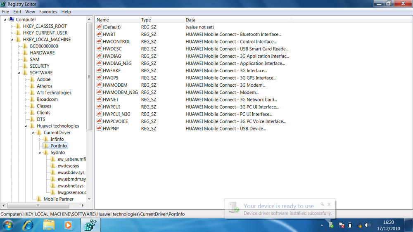Click the safely remove hardware tray icon
This screenshot has width=413, height=232.
(331, 225)
